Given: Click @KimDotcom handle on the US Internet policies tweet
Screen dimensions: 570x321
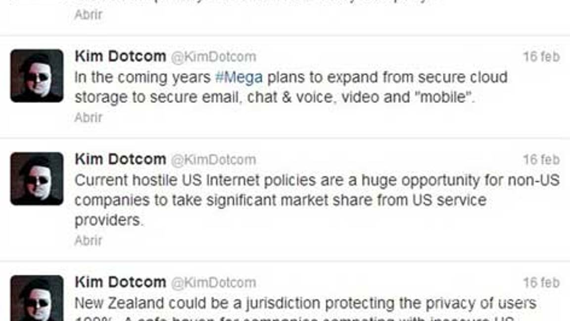Looking at the screenshot, I should [213, 160].
